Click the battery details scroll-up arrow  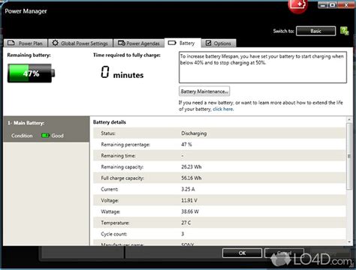(x=349, y=120)
